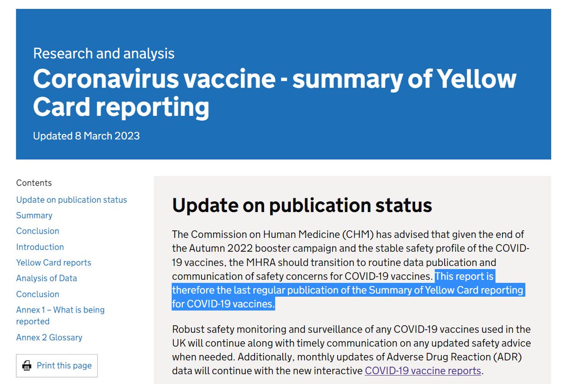Click the Contents sidebar heading
Image resolution: width=561 pixels, height=384 pixels.
[34, 183]
